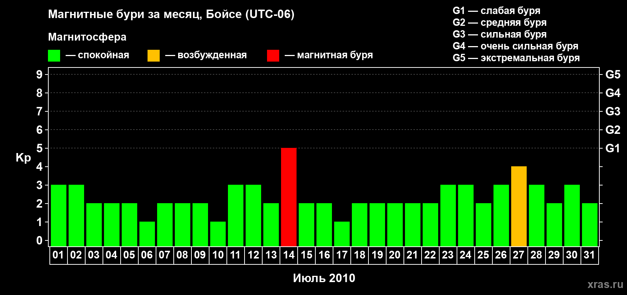Click the G5 storm level label
Screen dimensions: 627x295
(x=613, y=74)
